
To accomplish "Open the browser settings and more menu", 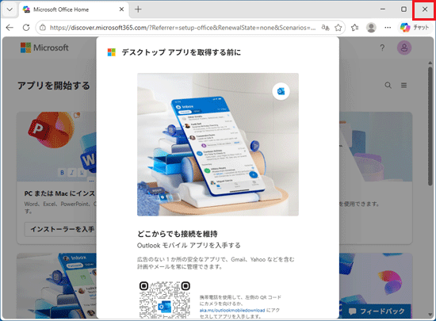I will [x=388, y=28].
